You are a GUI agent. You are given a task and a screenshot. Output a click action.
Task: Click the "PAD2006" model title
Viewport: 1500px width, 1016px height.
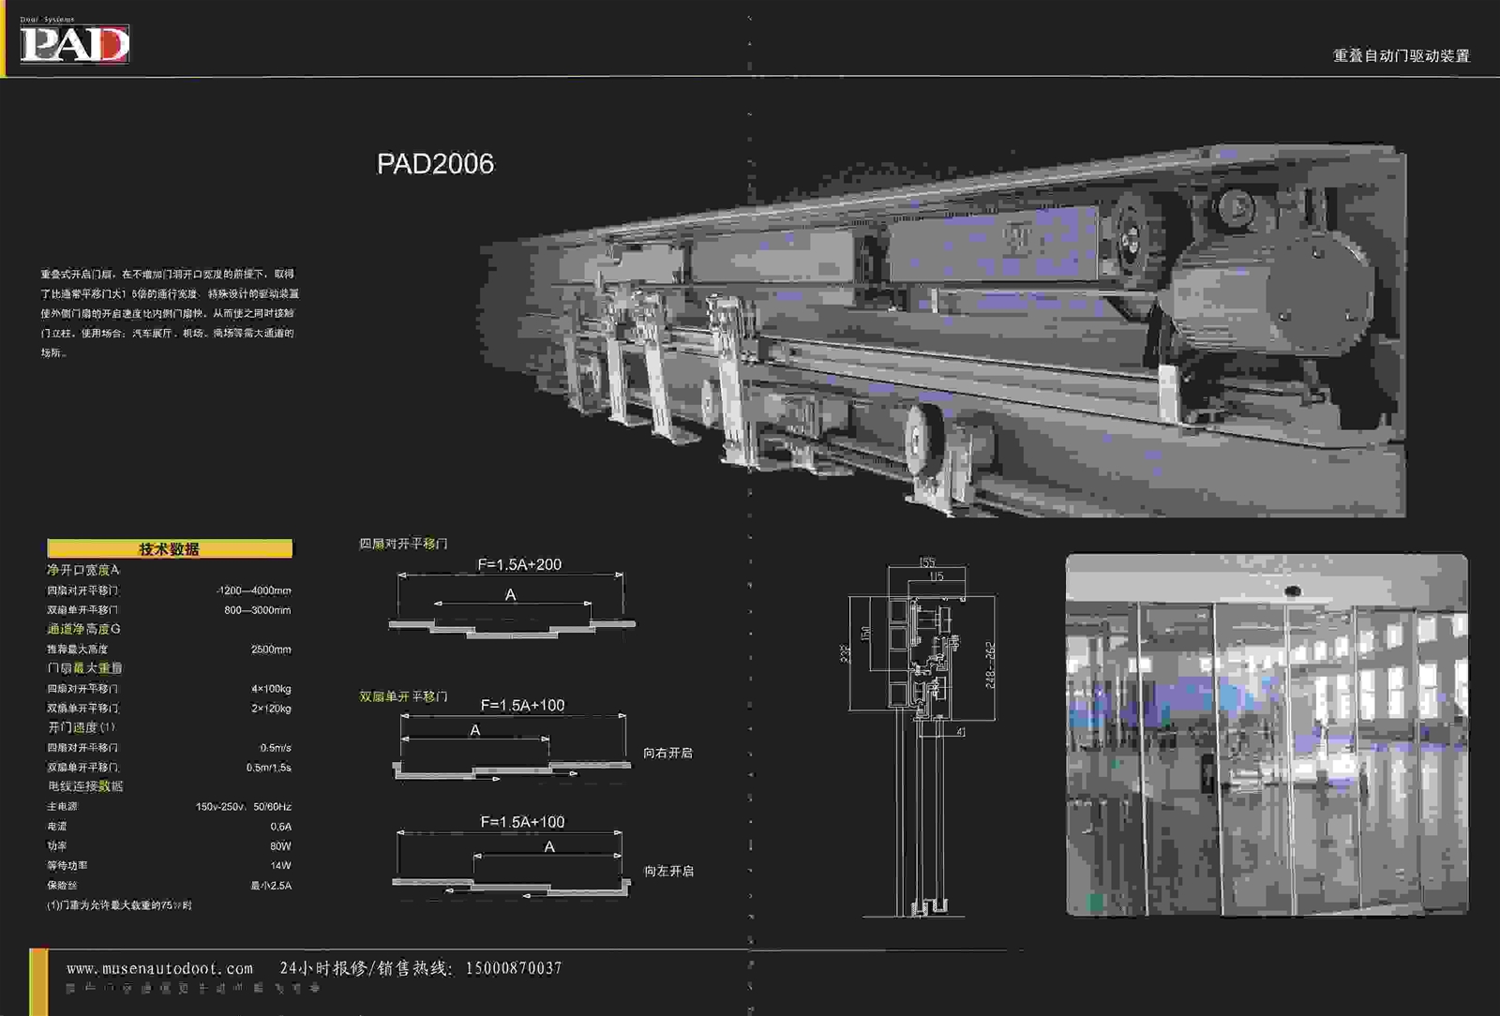coord(435,164)
